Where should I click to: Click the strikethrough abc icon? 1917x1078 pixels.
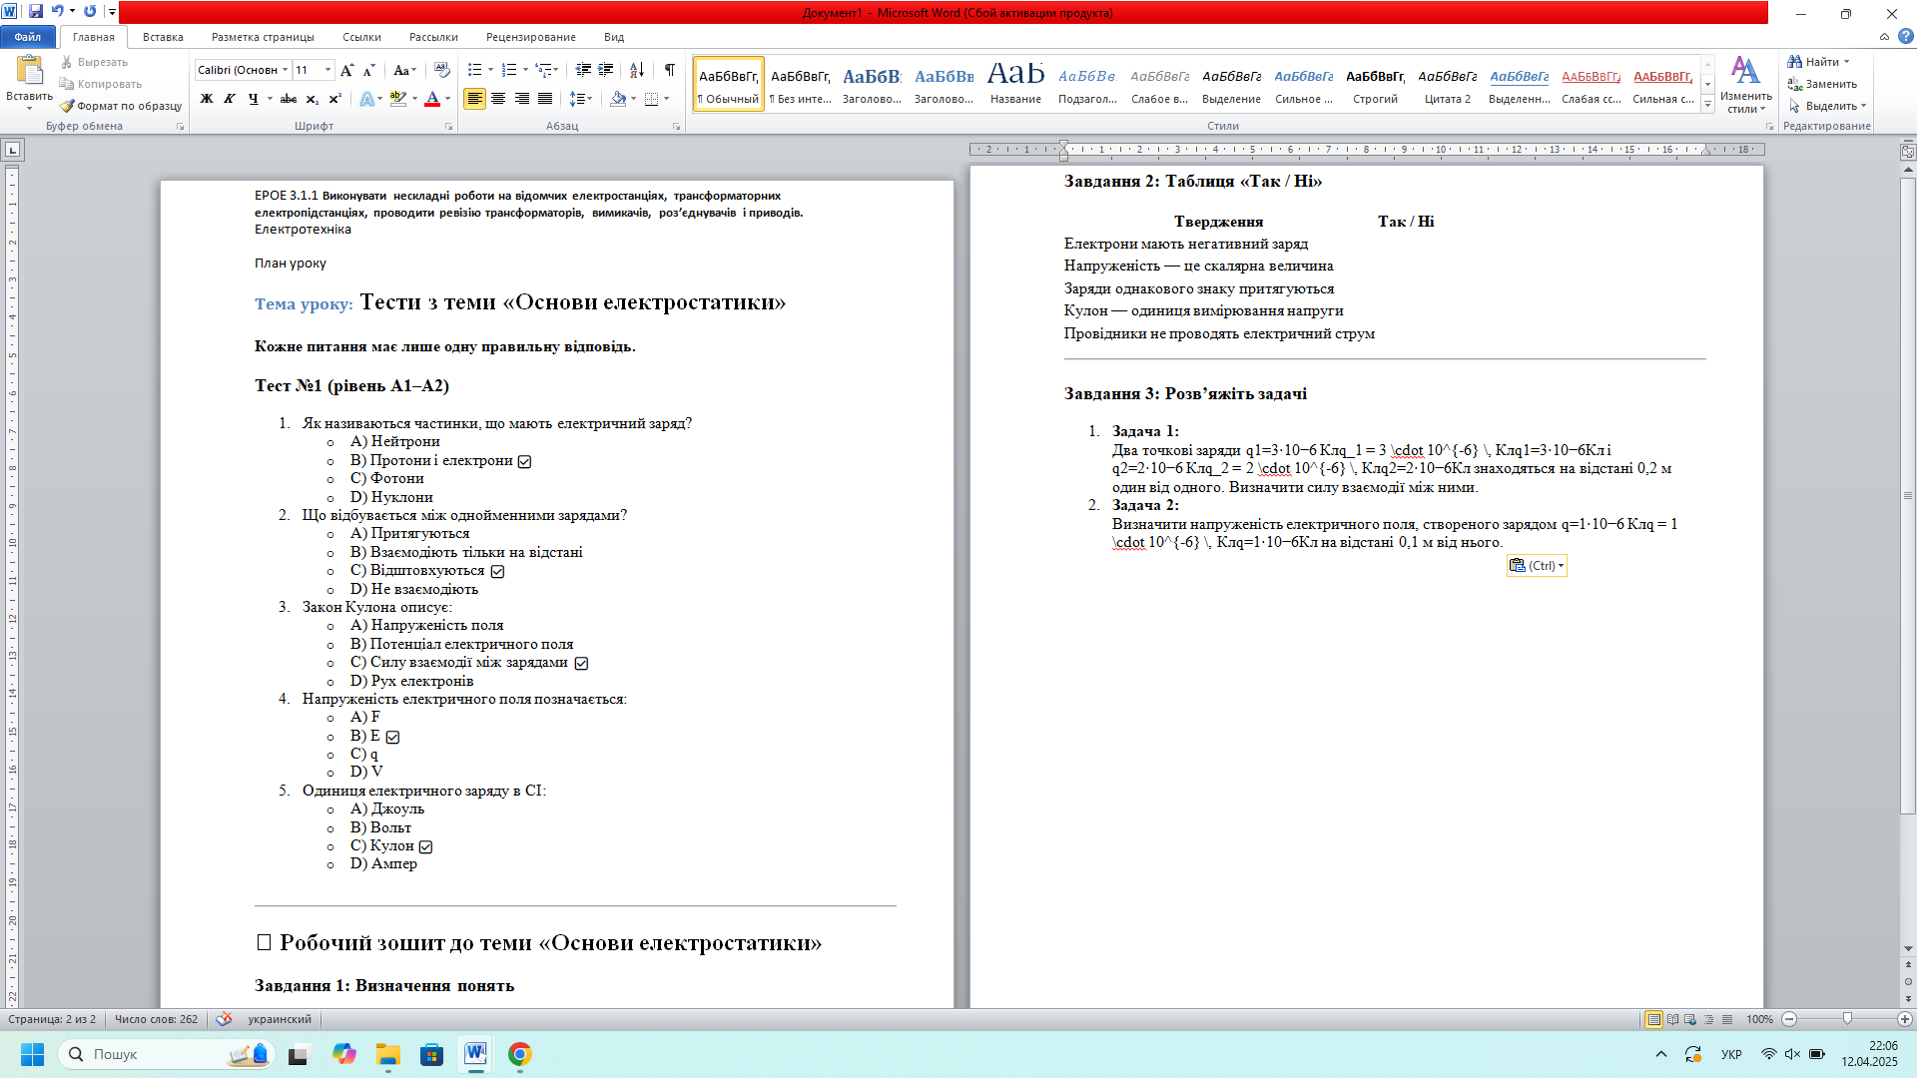point(289,99)
